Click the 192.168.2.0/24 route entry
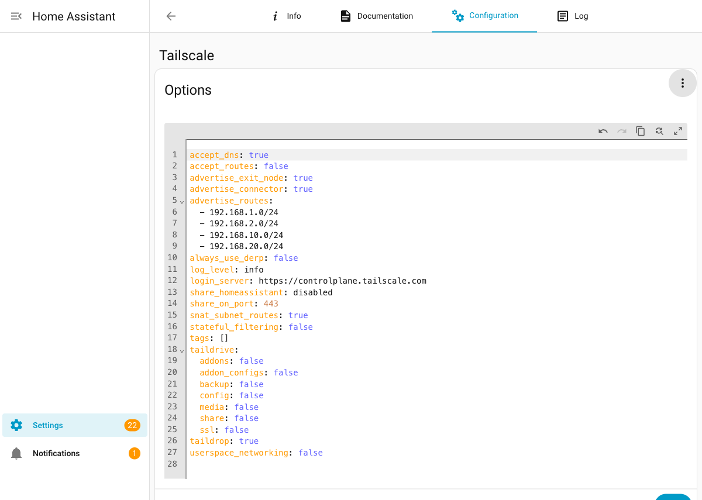Screen dimensions: 702x500 coord(244,223)
